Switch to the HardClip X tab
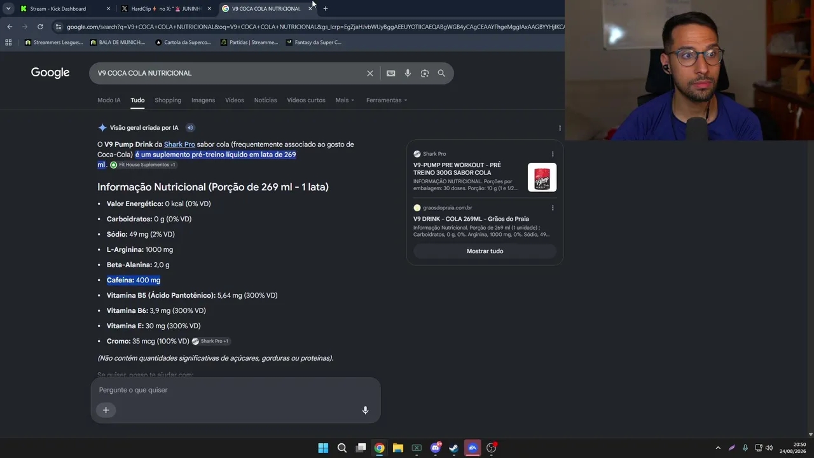 click(x=166, y=9)
